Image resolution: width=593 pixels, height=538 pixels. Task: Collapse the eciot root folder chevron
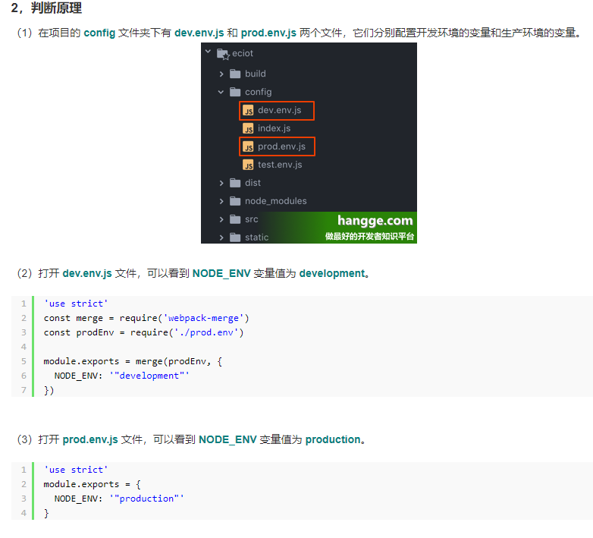208,51
